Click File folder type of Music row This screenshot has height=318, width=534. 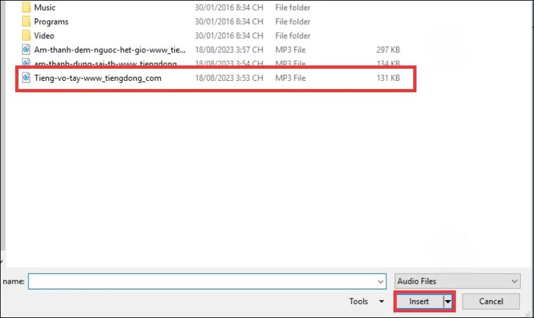(292, 7)
